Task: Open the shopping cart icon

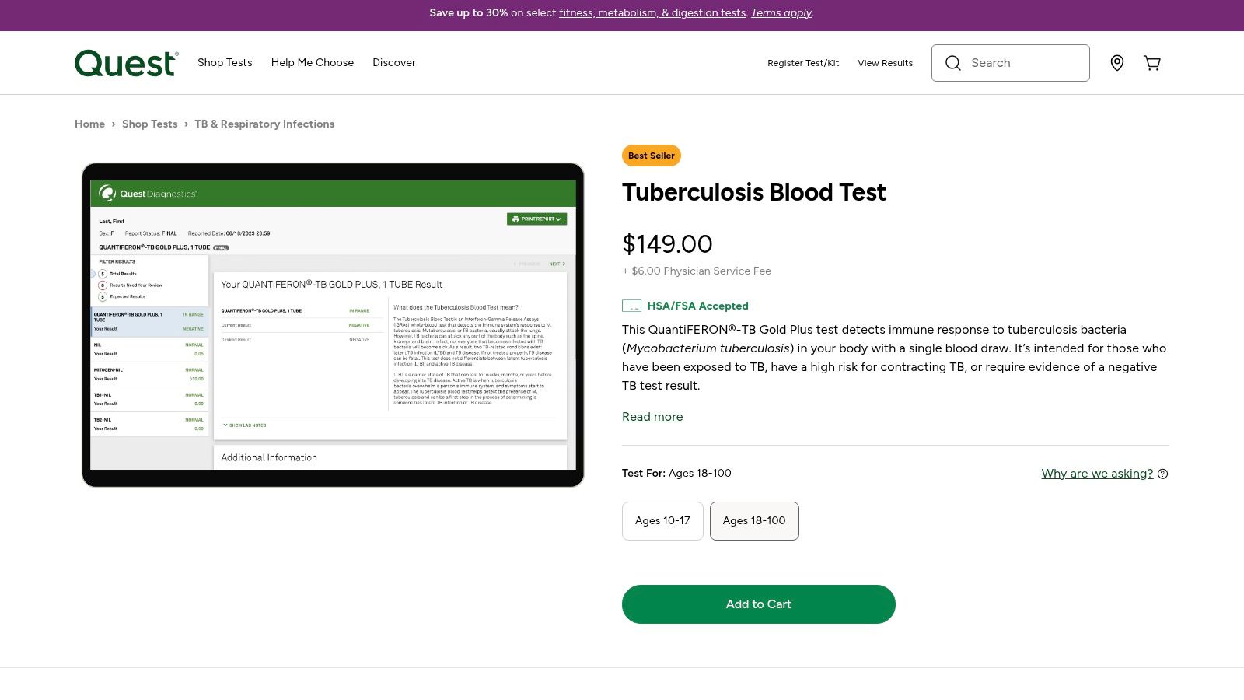Action: pos(1152,63)
